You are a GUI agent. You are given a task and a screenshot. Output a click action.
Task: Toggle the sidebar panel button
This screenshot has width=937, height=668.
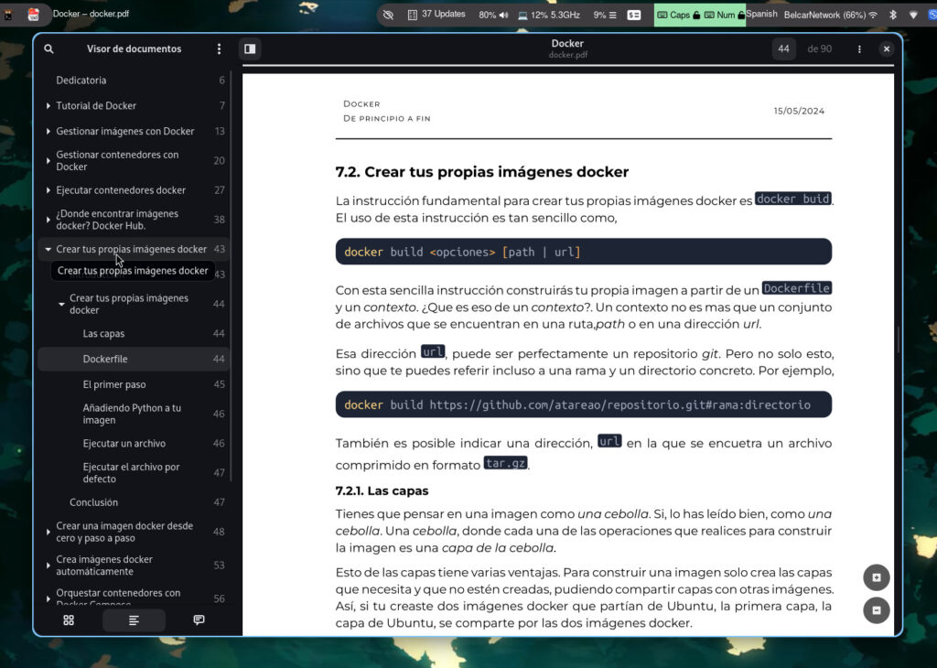coord(250,49)
